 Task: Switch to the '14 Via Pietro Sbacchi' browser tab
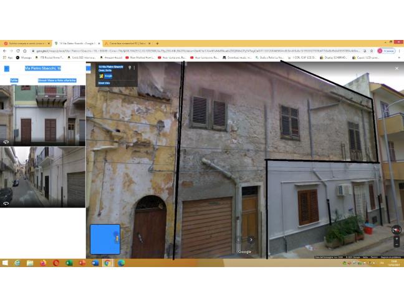click(76, 43)
